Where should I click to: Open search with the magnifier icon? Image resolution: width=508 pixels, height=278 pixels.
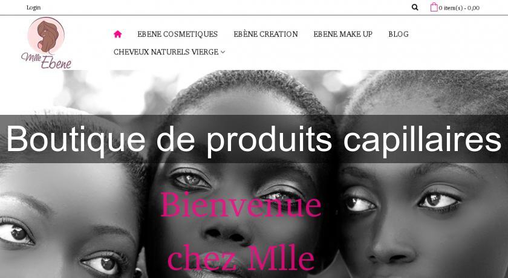tap(415, 7)
